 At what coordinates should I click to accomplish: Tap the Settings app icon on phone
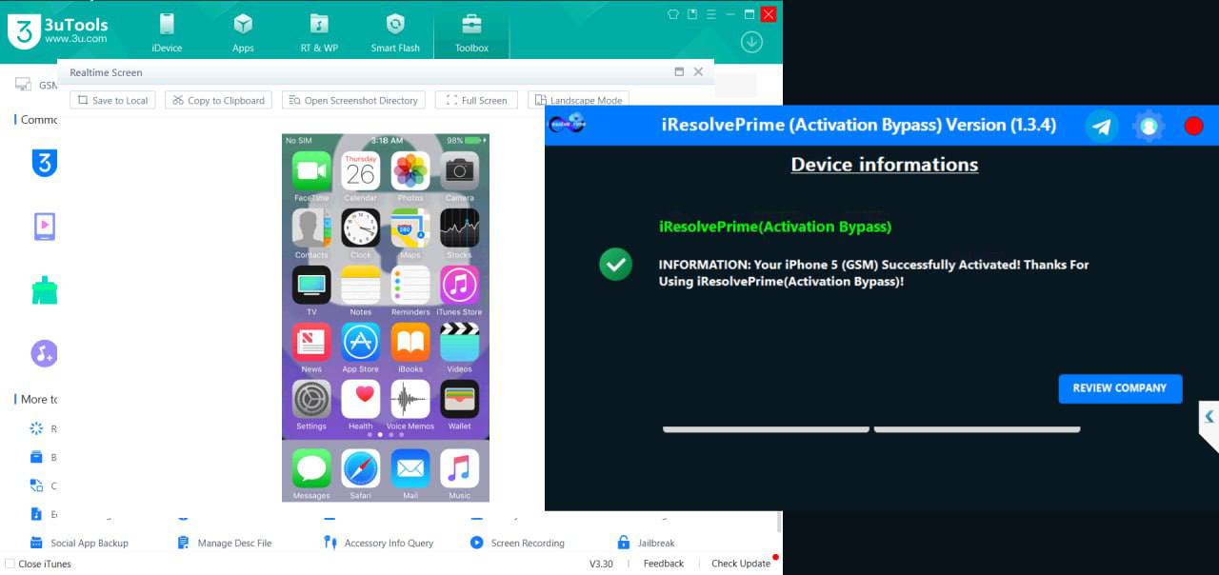pos(311,400)
